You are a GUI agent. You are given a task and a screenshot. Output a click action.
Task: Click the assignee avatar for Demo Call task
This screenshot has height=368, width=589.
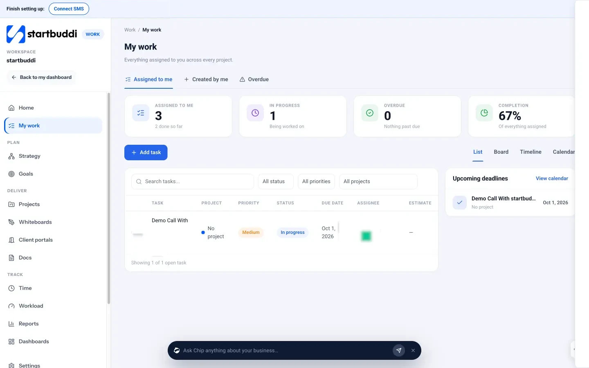coord(366,236)
